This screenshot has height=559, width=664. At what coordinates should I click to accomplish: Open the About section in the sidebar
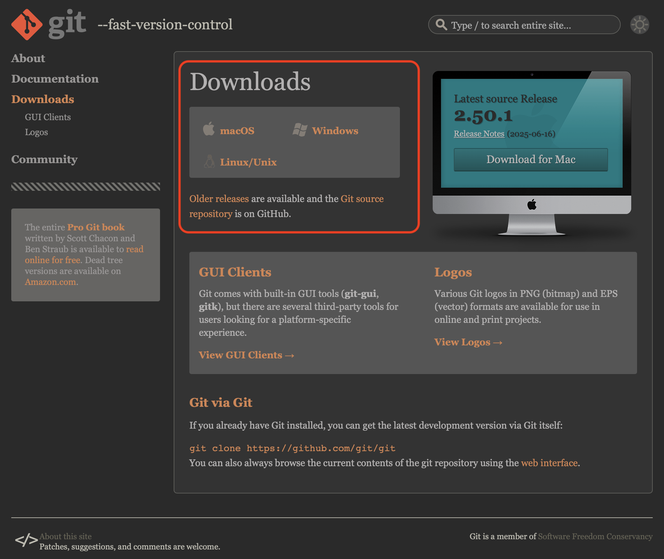pyautogui.click(x=28, y=58)
